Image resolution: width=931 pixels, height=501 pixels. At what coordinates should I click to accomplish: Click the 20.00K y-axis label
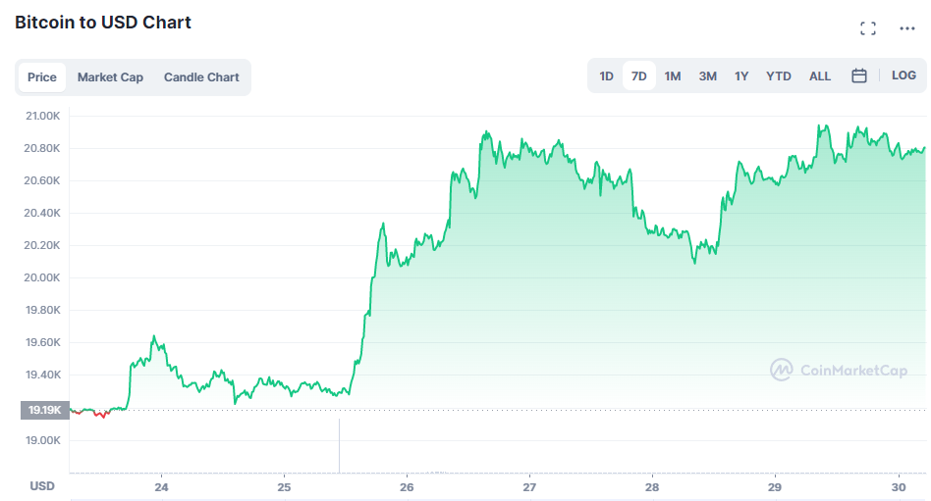(42, 277)
